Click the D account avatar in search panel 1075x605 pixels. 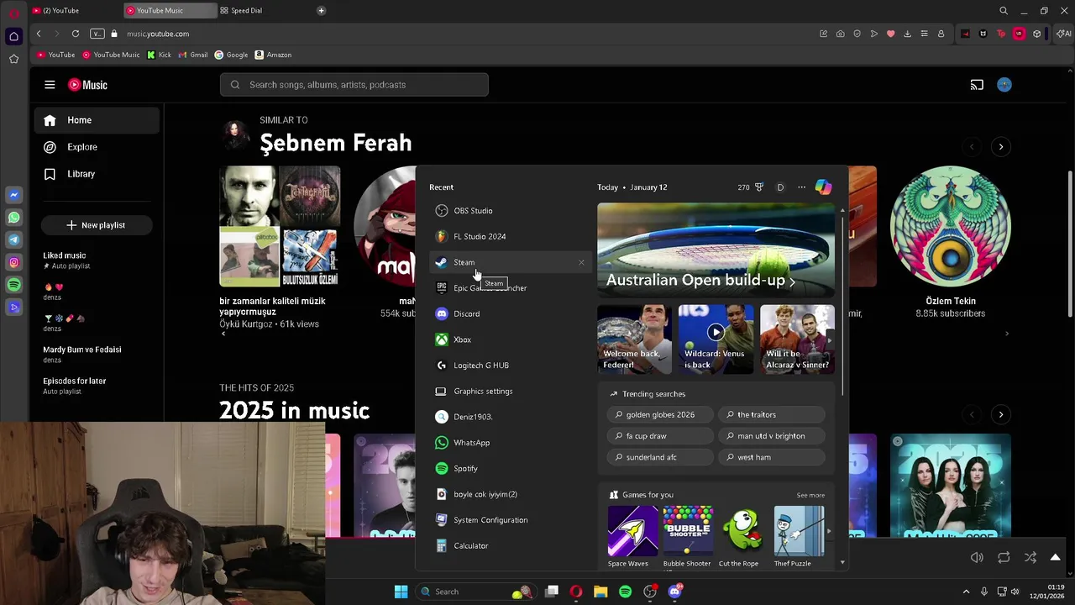(x=780, y=187)
